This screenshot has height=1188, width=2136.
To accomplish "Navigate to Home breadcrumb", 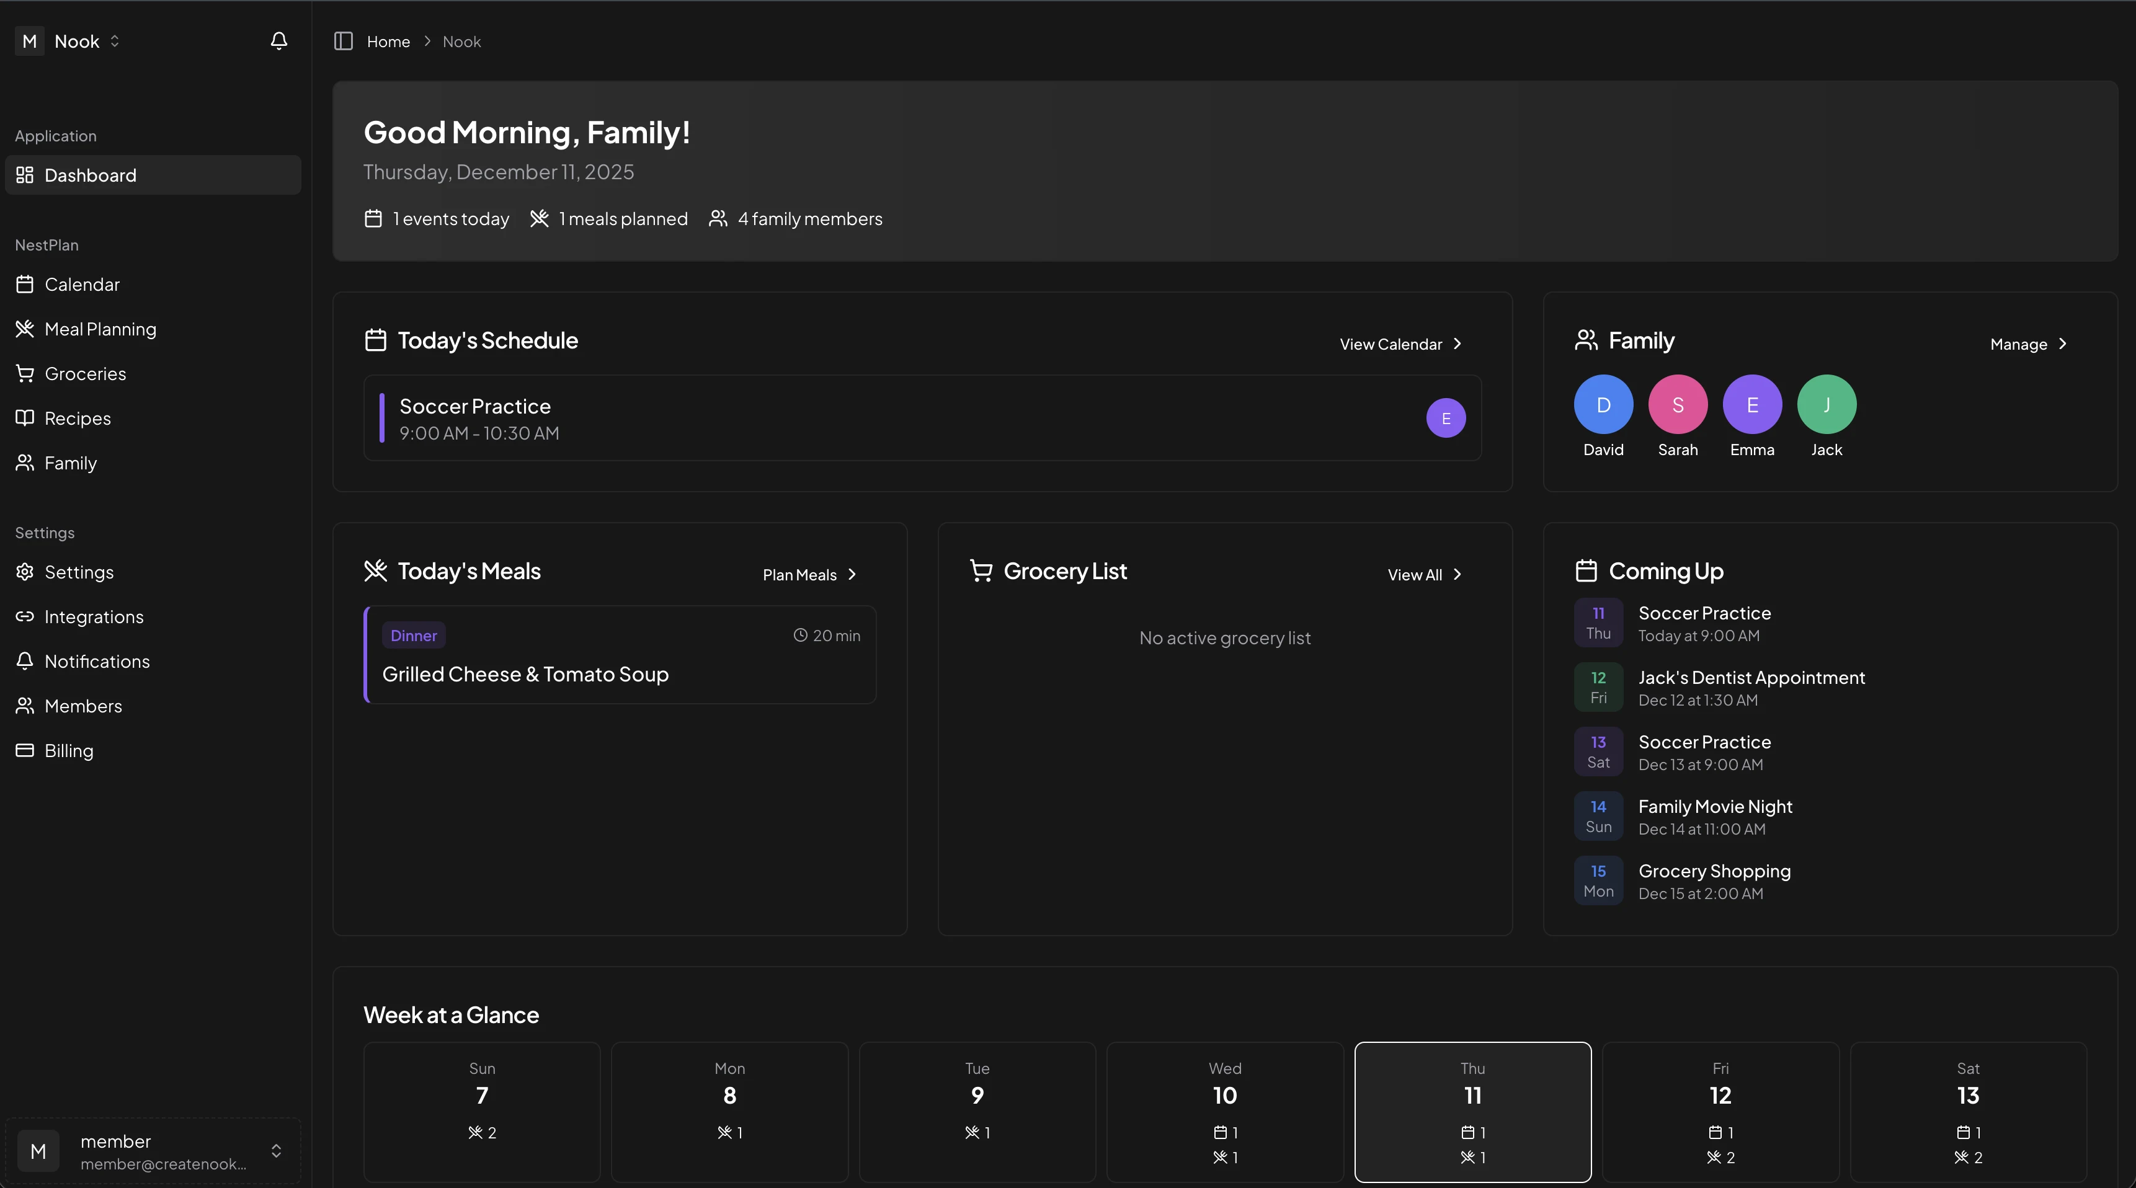I will (x=387, y=41).
